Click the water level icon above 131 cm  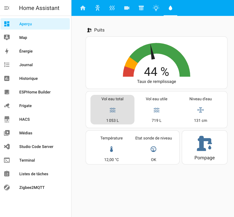201,110
